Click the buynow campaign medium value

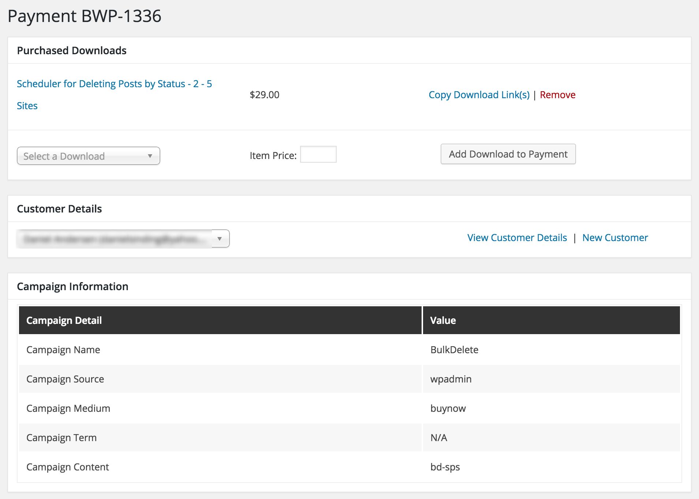pos(448,409)
